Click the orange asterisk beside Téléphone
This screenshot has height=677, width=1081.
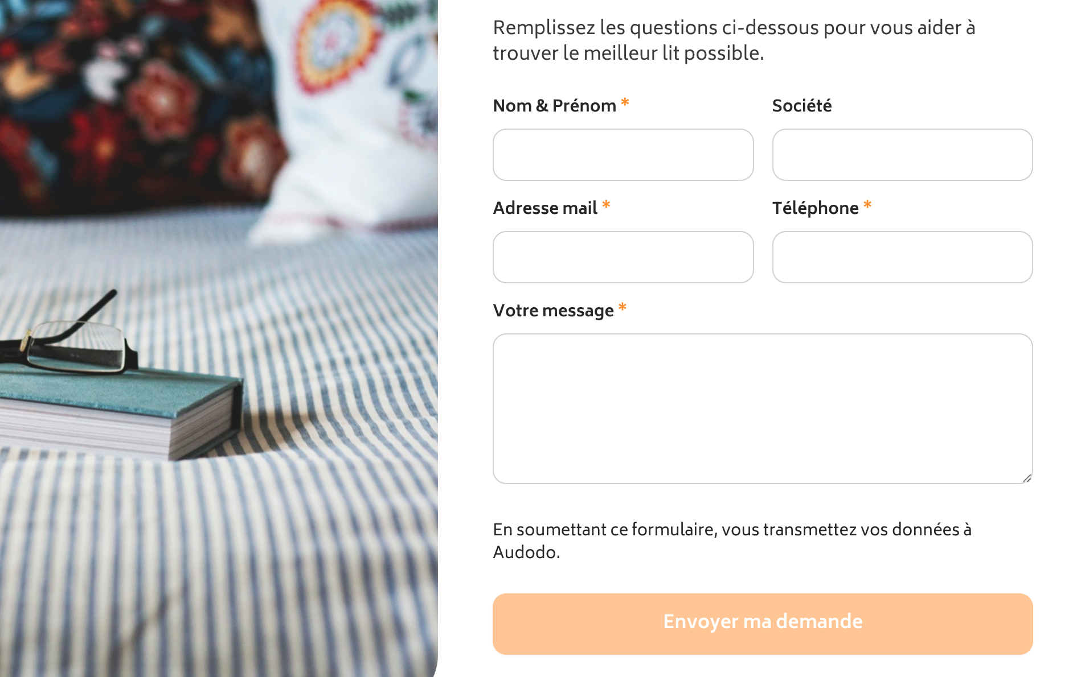coord(867,205)
